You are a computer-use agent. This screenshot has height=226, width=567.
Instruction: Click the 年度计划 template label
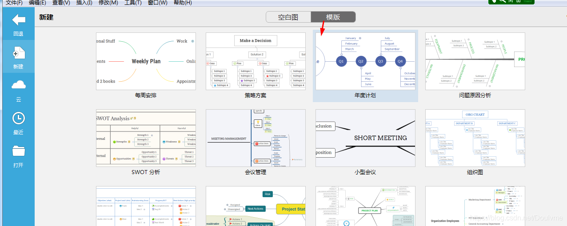[x=365, y=95]
